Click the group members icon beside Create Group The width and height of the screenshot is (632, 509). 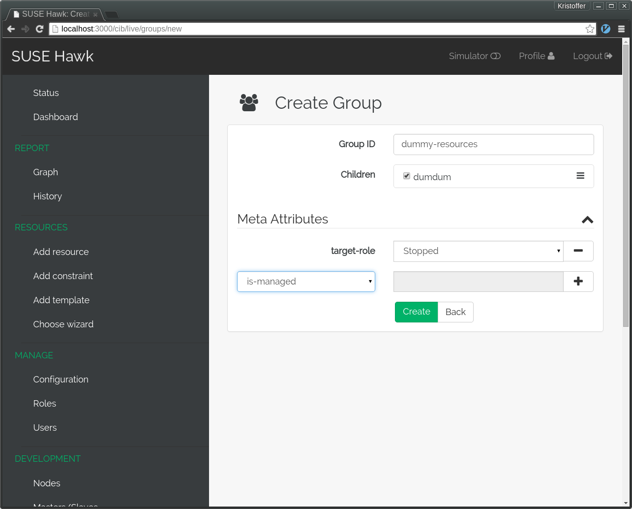tap(249, 102)
